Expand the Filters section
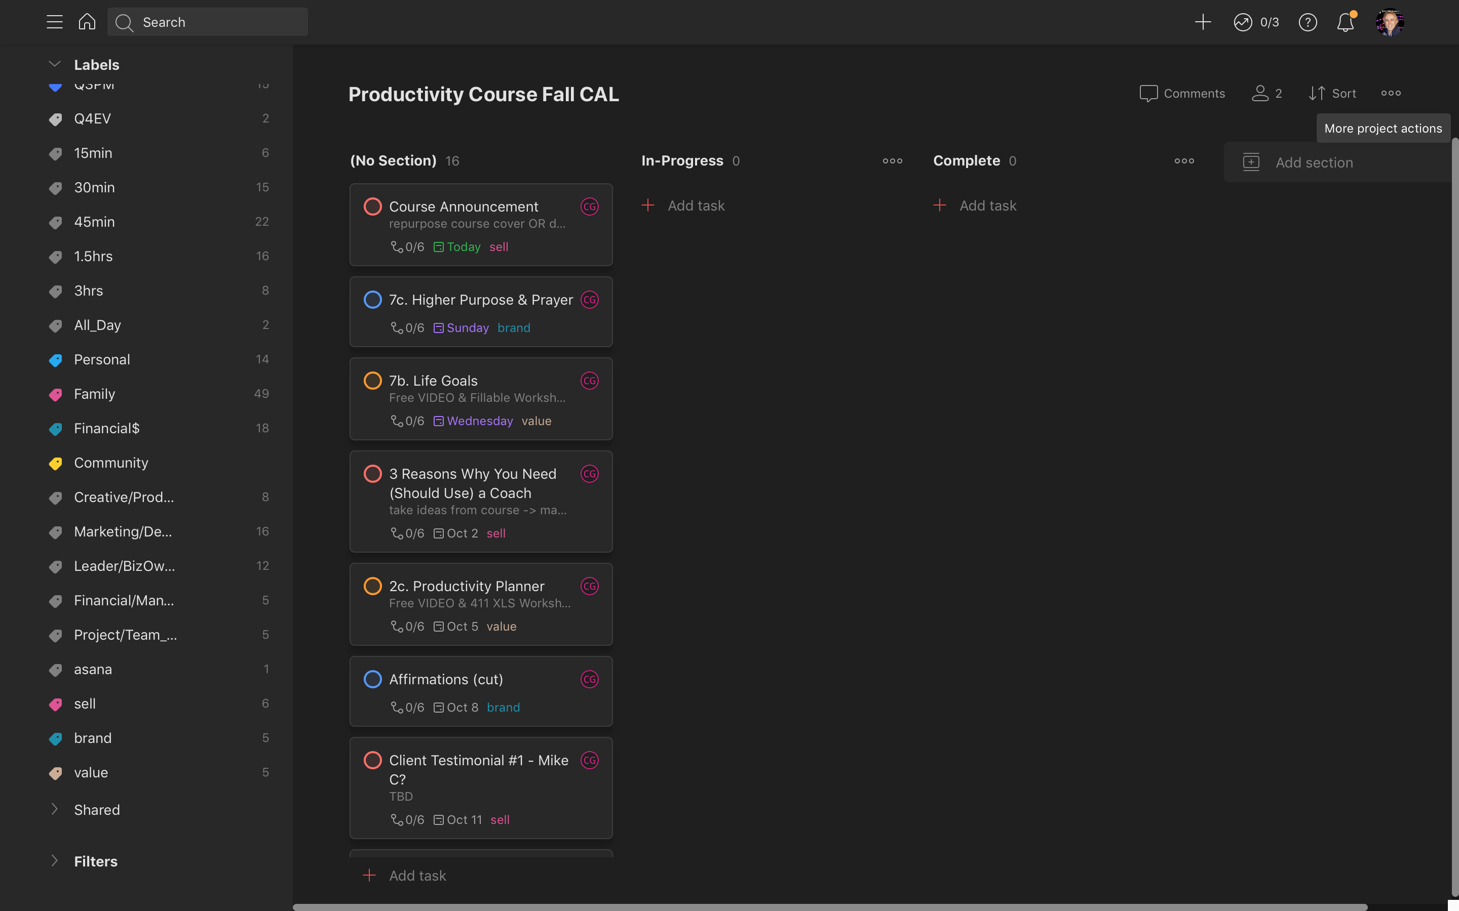 tap(54, 861)
